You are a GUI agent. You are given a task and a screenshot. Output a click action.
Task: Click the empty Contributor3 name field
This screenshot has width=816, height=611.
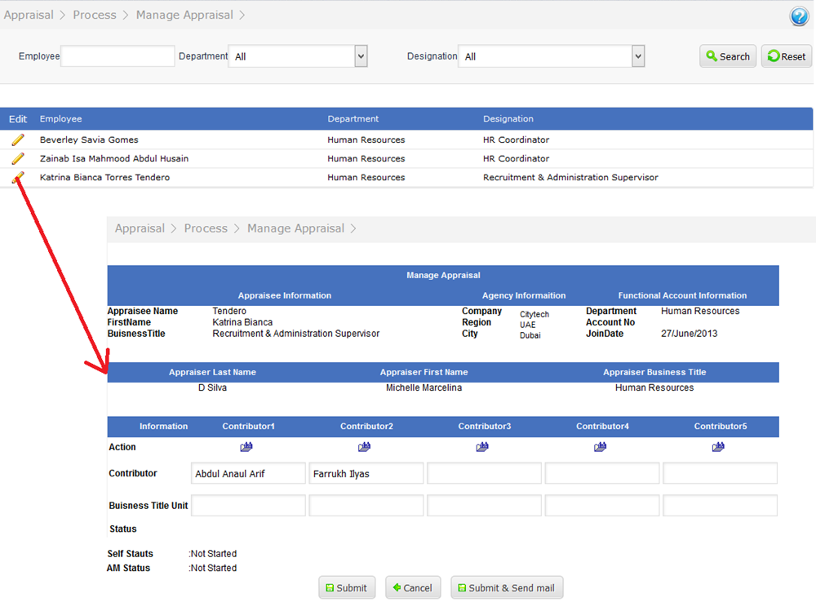pyautogui.click(x=484, y=474)
